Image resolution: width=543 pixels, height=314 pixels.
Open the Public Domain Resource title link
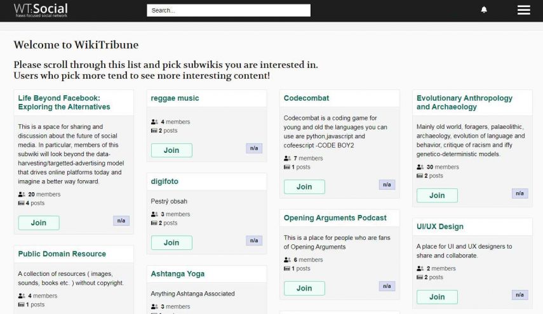click(x=62, y=254)
